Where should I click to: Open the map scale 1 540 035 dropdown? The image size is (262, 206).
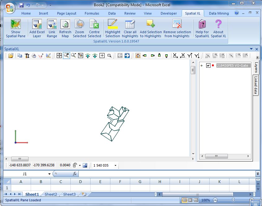click(116, 166)
